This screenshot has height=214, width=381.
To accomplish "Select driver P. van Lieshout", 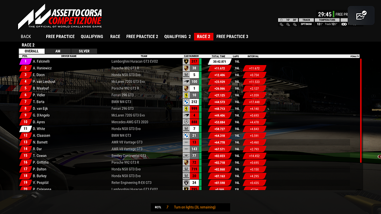I will pos(44,81).
